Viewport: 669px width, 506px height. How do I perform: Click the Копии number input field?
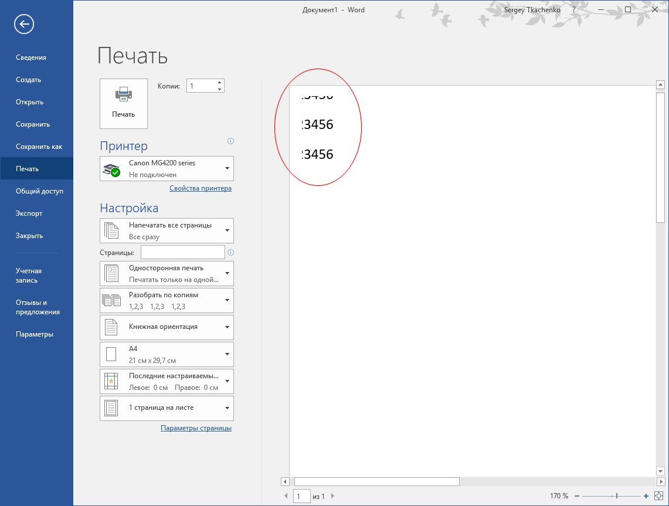click(x=201, y=86)
